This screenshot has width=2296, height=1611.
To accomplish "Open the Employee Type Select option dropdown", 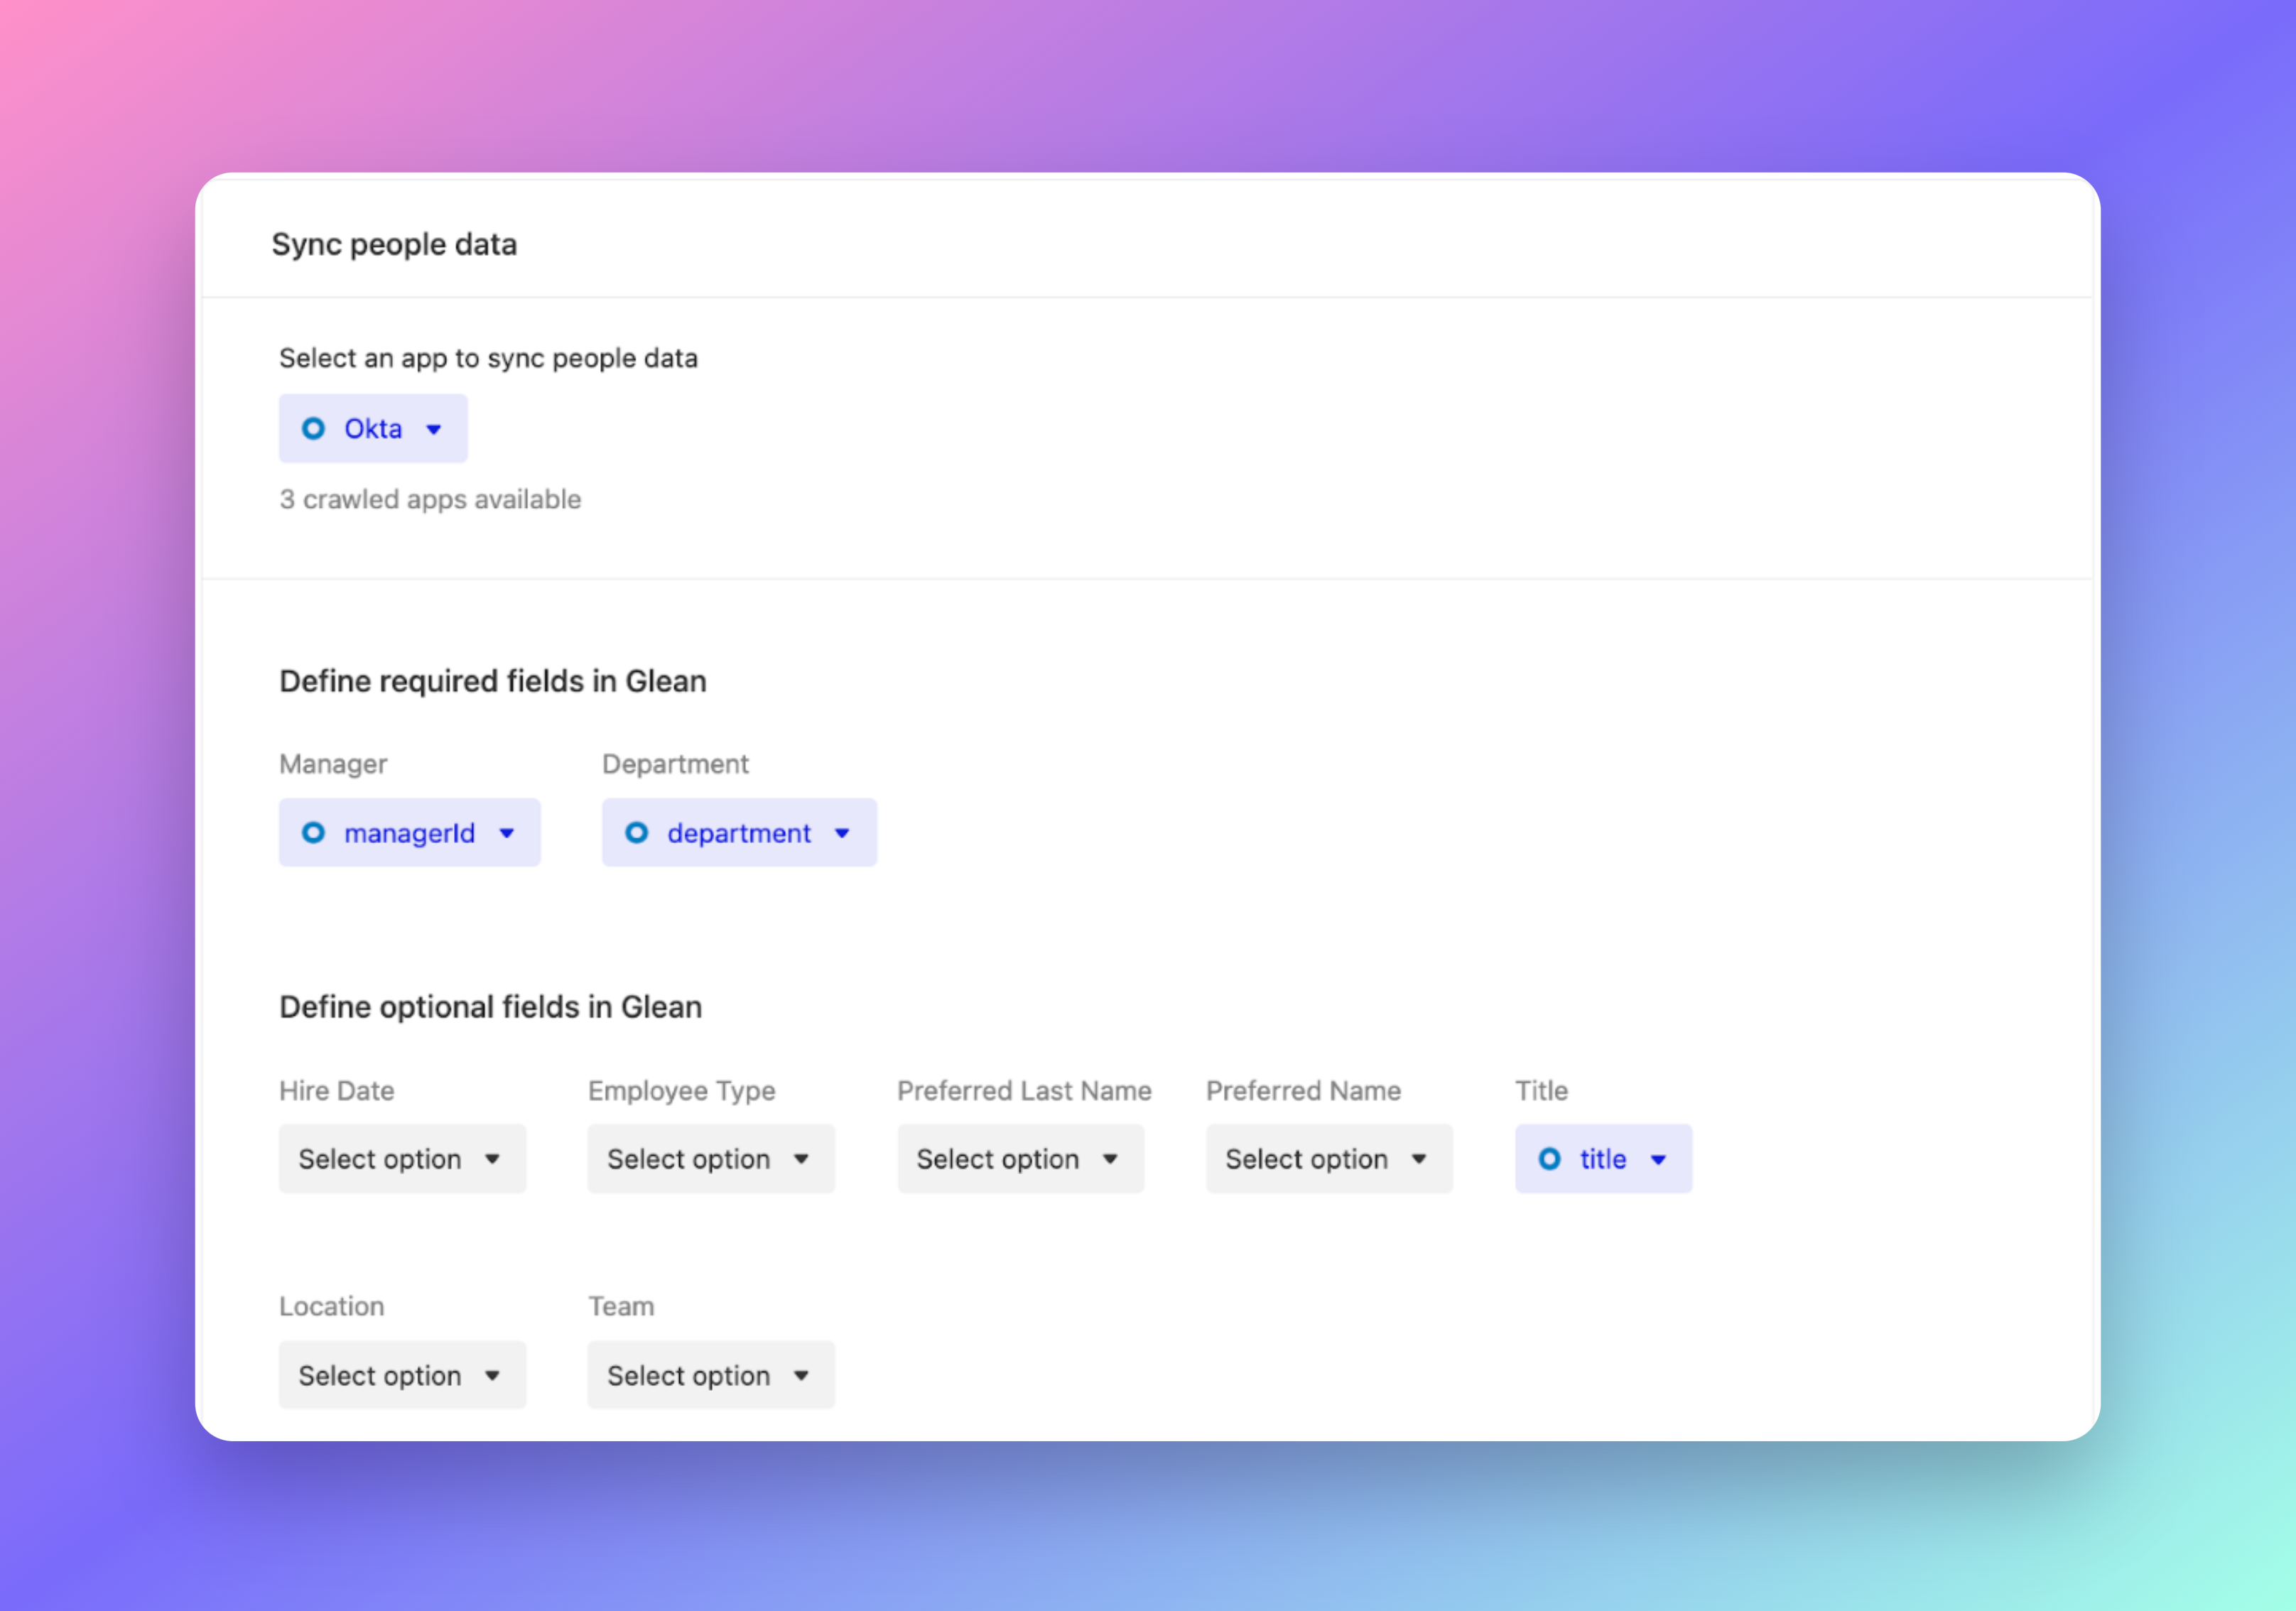I will [711, 1159].
